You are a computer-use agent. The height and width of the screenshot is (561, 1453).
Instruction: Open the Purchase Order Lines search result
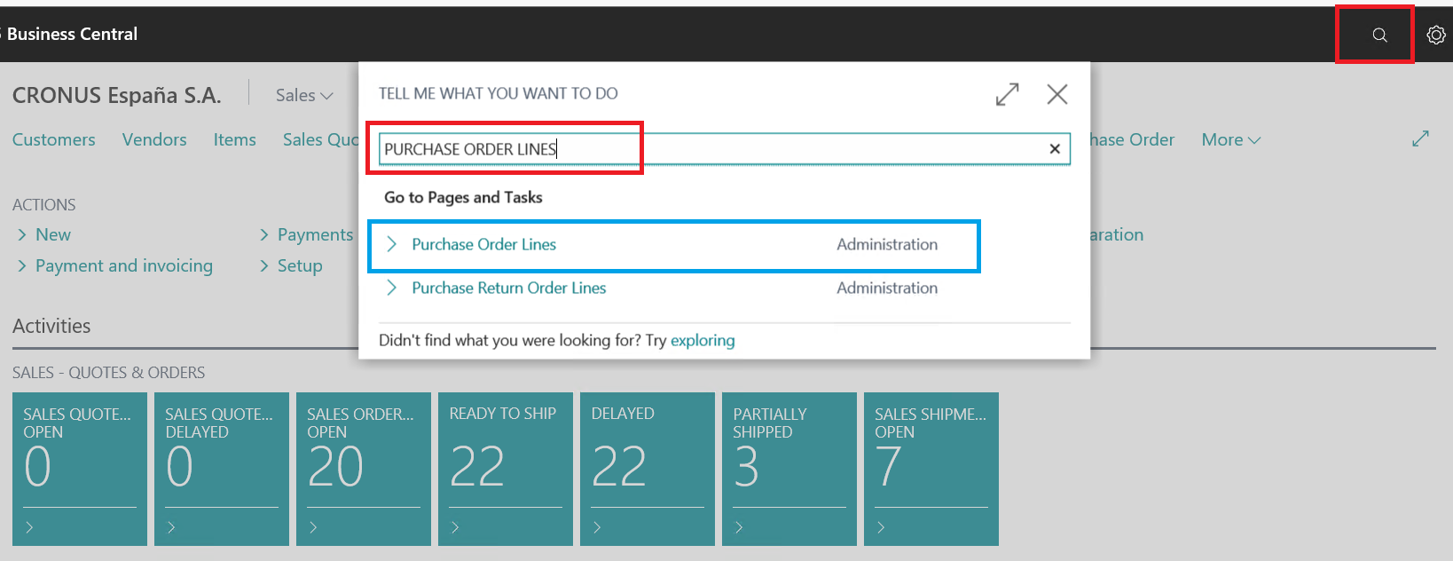[484, 244]
